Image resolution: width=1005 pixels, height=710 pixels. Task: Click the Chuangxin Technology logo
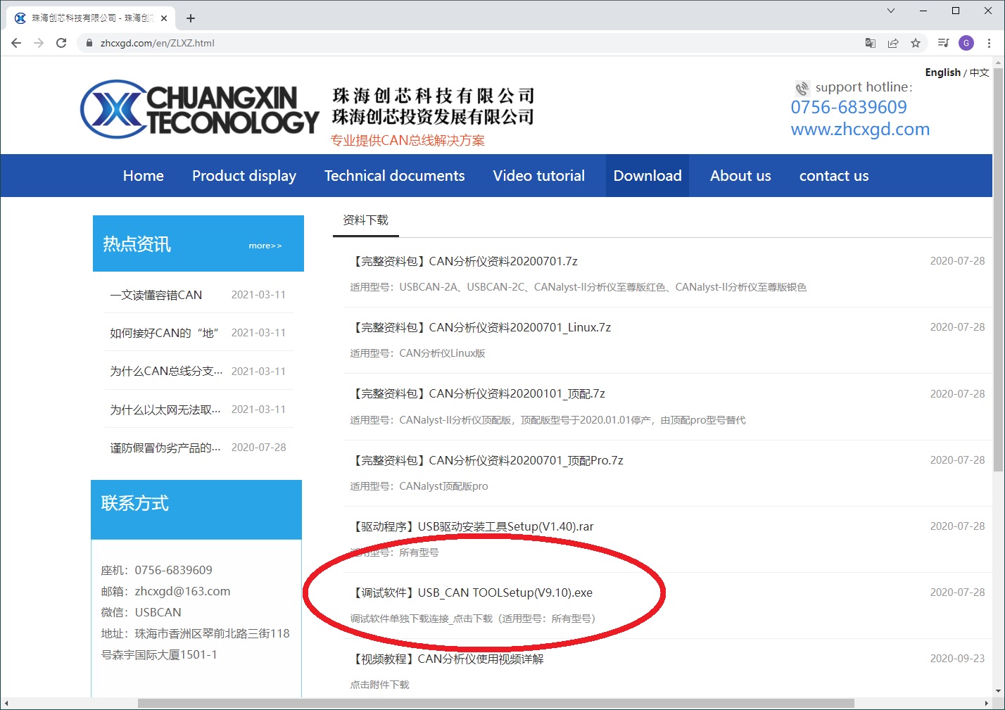[x=200, y=109]
